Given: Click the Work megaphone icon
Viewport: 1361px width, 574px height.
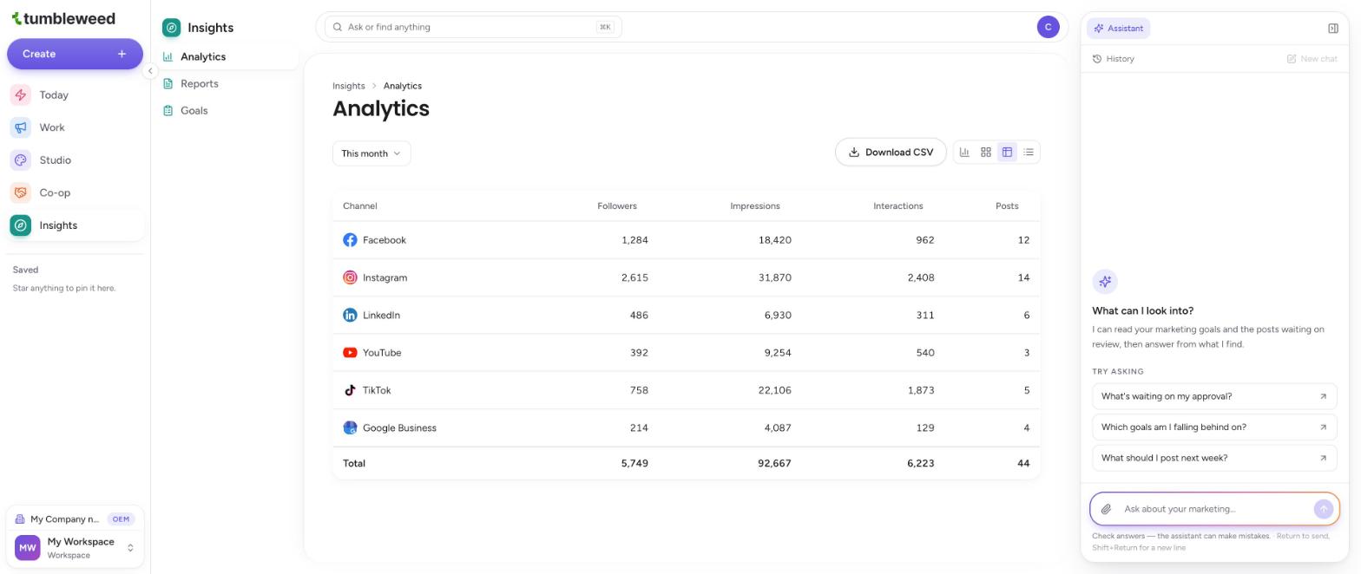Looking at the screenshot, I should (x=21, y=127).
